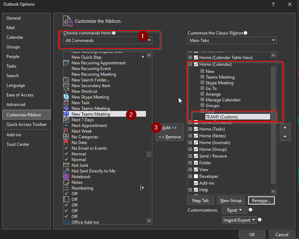The image size is (299, 239).
Task: Open the Import/Export dropdown button
Action: [239, 220]
